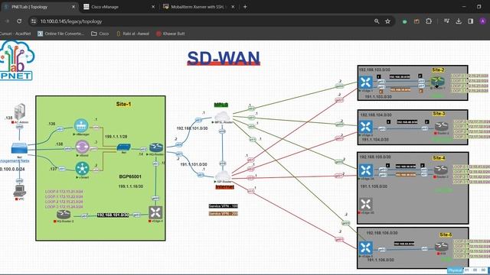The height and width of the screenshot is (275, 490).
Task: Select the blue vEdge icon in Site-4
Action: click(366, 170)
